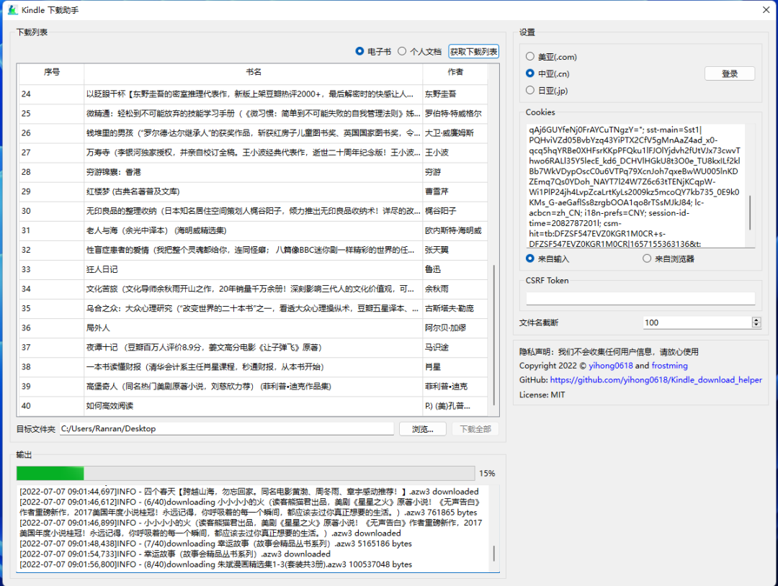
Task: Click the 登录 login button
Action: pos(729,73)
